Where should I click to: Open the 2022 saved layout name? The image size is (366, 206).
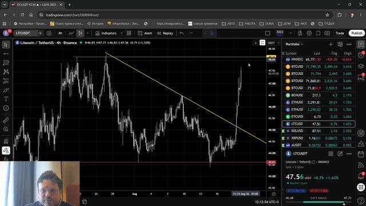coord(280,33)
